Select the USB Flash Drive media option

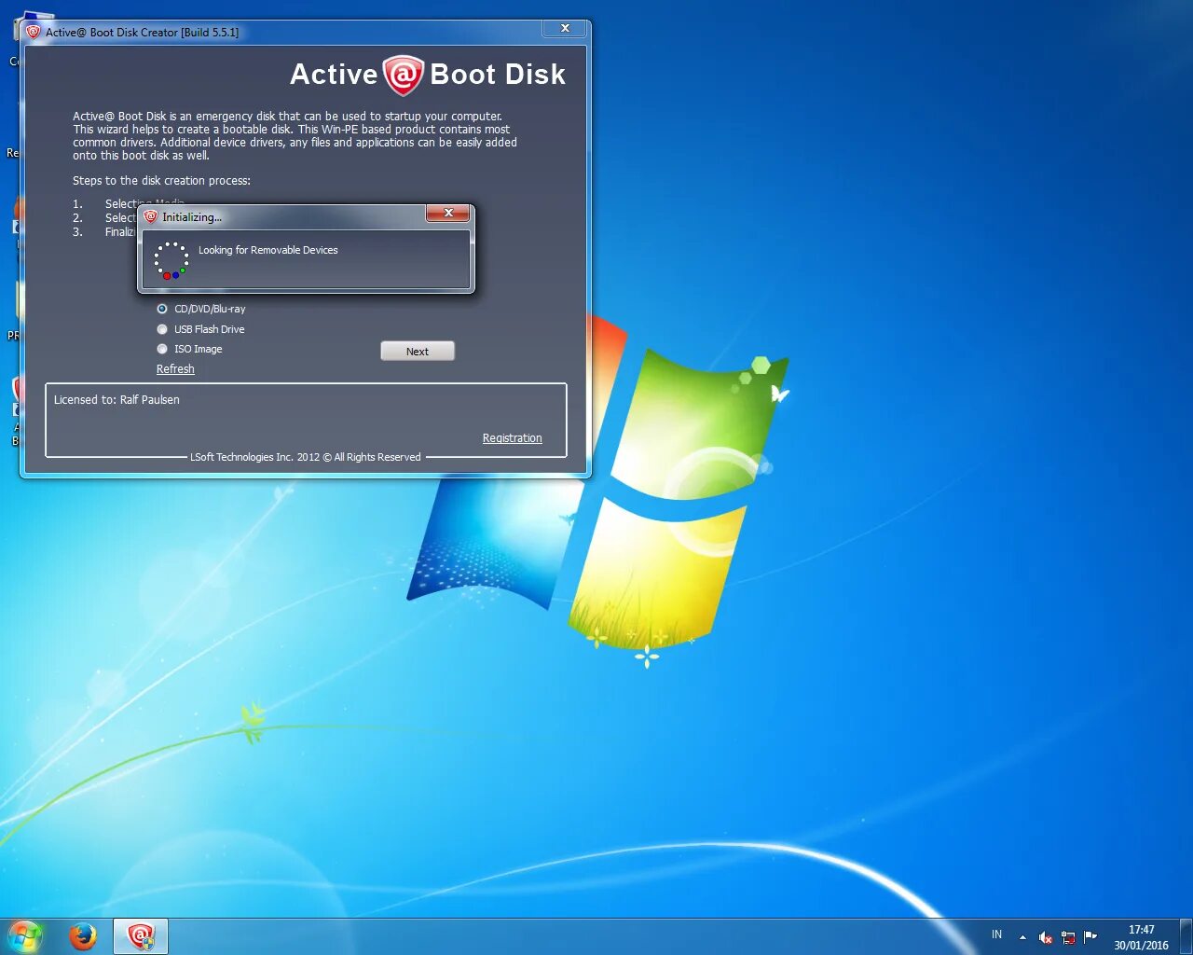point(161,328)
